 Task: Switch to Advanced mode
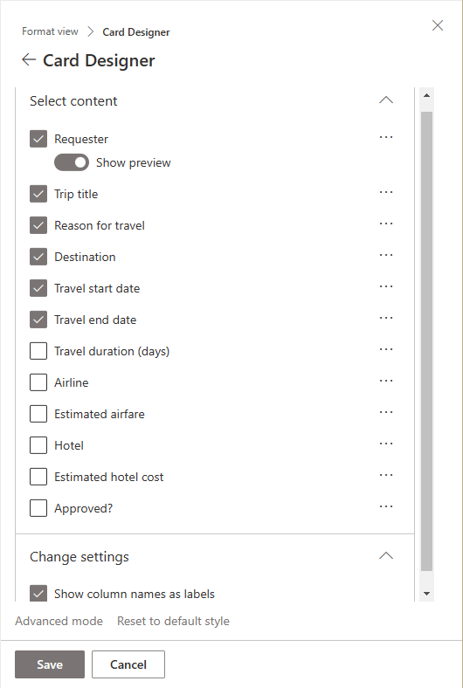tap(59, 621)
